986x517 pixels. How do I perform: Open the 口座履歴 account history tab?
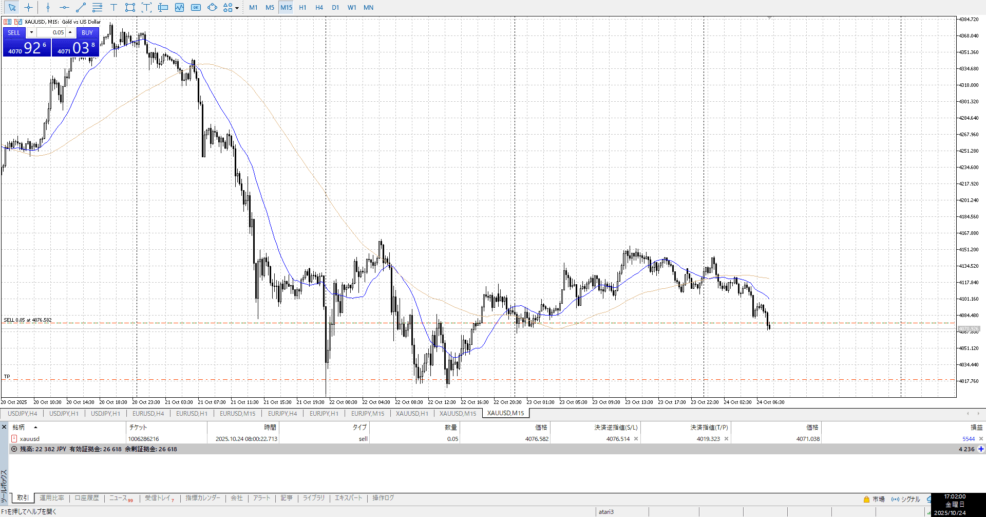(87, 498)
